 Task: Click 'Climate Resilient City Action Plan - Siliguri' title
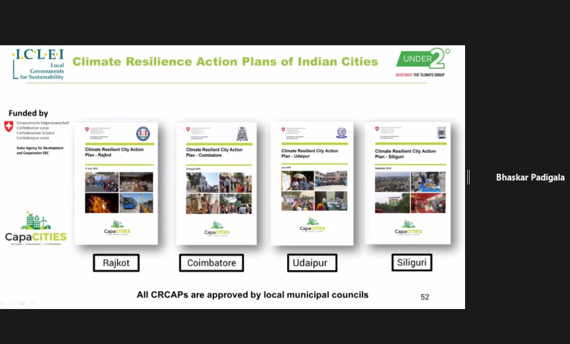405,154
